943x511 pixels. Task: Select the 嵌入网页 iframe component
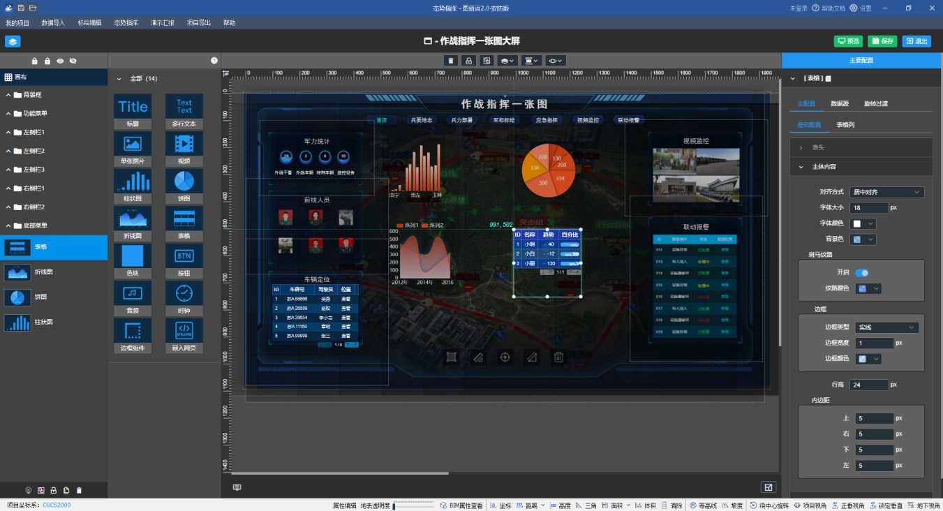[184, 336]
